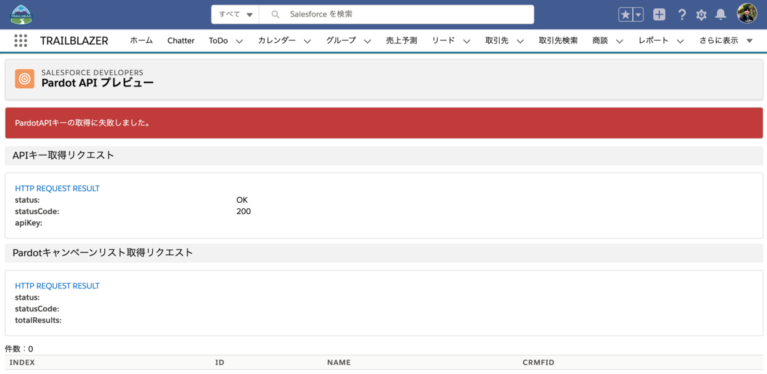Open the setup gear icon

pyautogui.click(x=701, y=15)
